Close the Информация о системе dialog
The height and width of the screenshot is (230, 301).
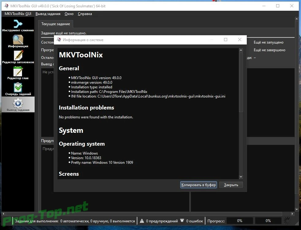pyautogui.click(x=240, y=40)
